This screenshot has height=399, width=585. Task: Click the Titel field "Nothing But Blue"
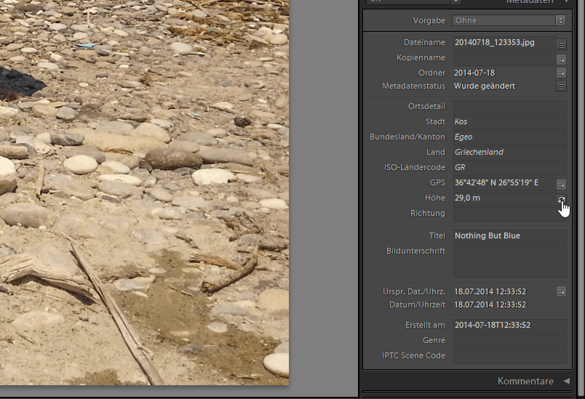509,236
